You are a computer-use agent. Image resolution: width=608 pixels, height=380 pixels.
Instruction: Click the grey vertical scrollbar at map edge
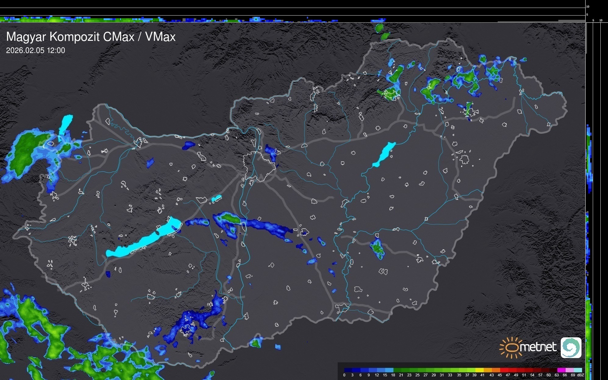point(586,38)
